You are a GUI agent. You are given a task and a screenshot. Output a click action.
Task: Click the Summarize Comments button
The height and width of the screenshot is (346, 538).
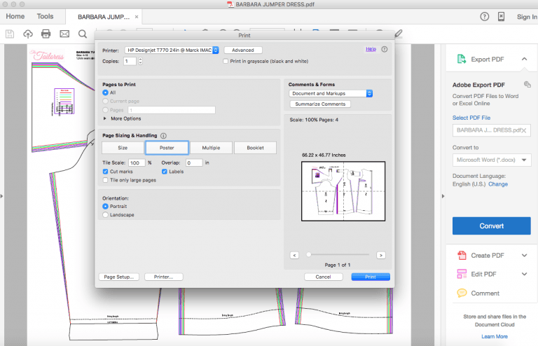[x=320, y=104]
